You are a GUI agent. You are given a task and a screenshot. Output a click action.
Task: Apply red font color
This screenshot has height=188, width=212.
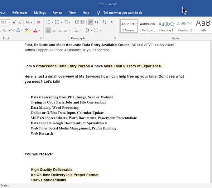coord(36,30)
